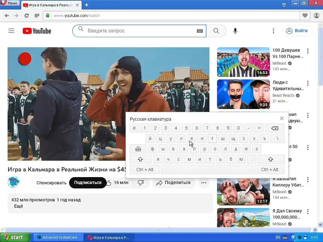Toggle the left Shift key on keyboard

(140, 159)
